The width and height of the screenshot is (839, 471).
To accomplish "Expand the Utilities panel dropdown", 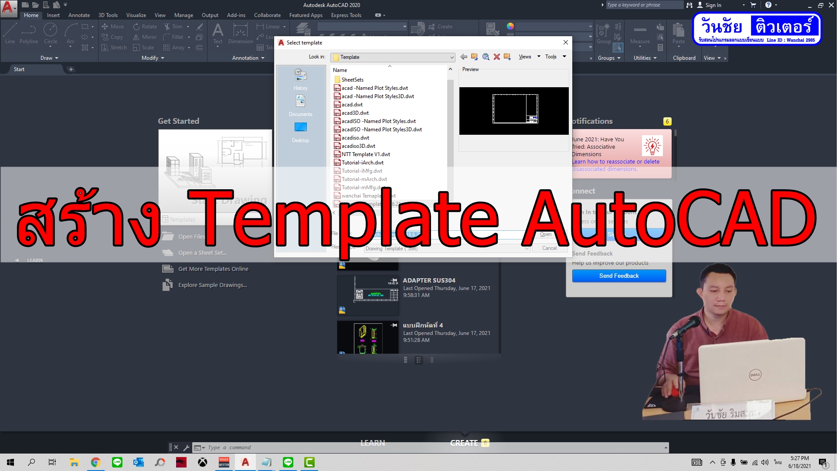I will [645, 58].
